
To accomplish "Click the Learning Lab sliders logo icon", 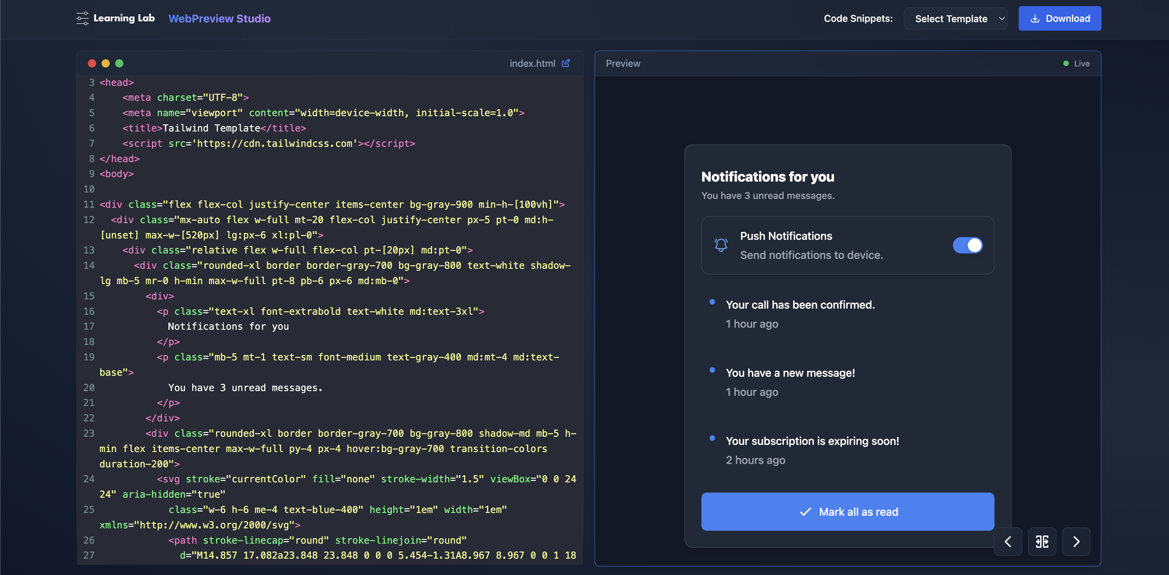I will point(82,19).
